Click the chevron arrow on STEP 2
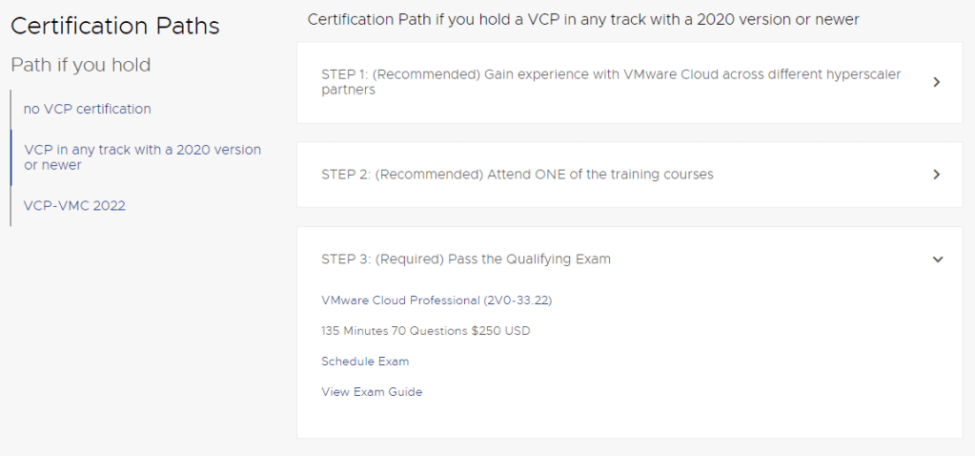The image size is (975, 456). click(936, 175)
